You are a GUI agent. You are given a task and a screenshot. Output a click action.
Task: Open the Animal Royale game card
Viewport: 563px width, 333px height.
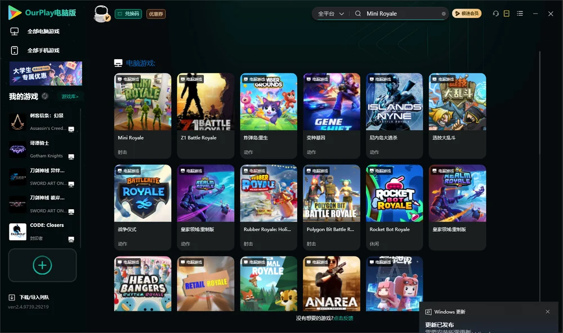coord(269,283)
